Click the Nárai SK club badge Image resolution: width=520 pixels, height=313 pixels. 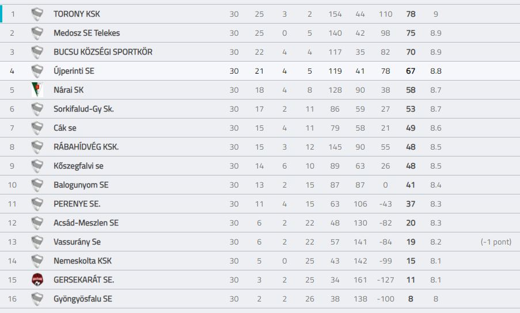(37, 90)
